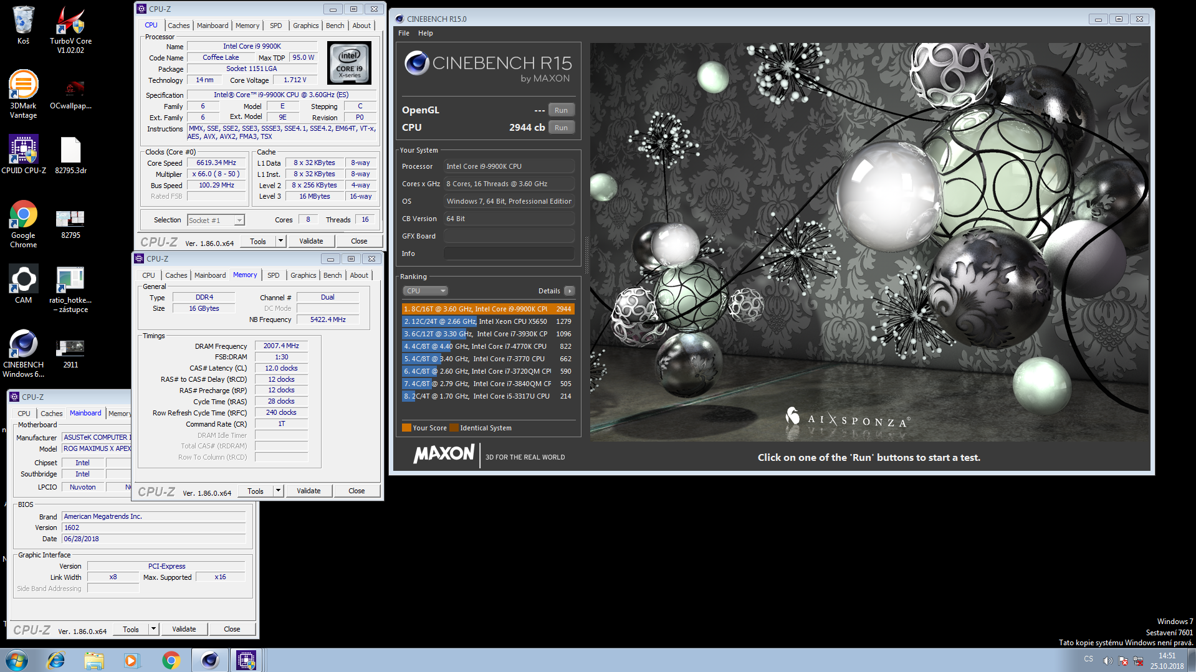Click Close in Memory CPU-Z window
The height and width of the screenshot is (672, 1196).
[356, 491]
